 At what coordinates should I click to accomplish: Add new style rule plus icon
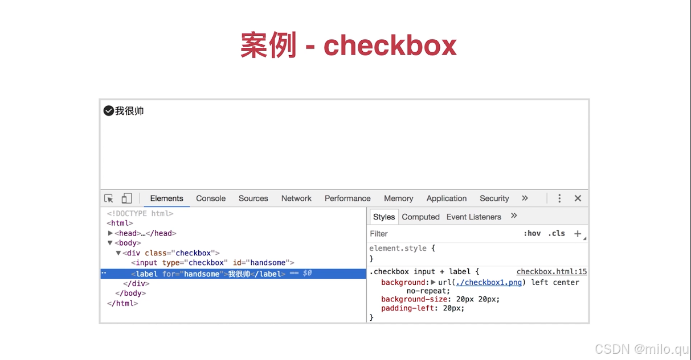(x=578, y=234)
